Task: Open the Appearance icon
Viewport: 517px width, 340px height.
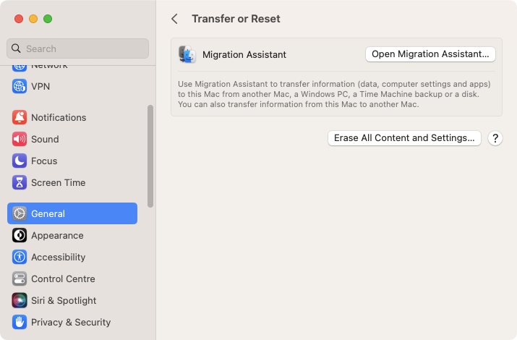Action: [20, 235]
